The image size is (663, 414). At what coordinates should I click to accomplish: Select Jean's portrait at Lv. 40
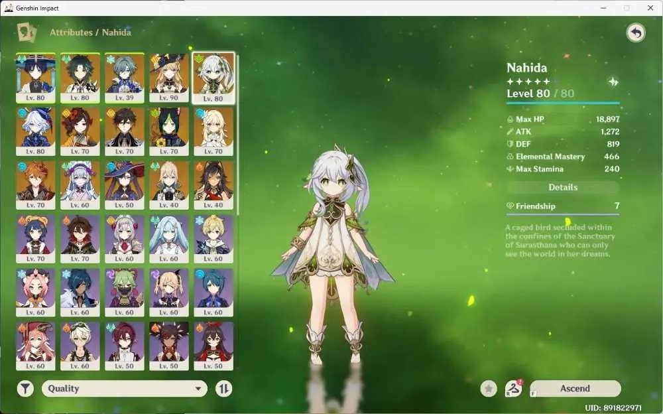tap(168, 185)
